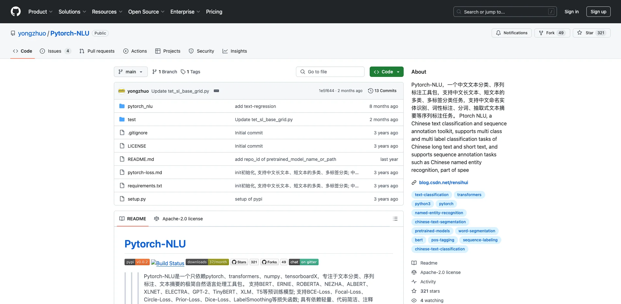Expand the green Code dropdown button
Viewport: 621px width, 304px height.
(x=387, y=72)
